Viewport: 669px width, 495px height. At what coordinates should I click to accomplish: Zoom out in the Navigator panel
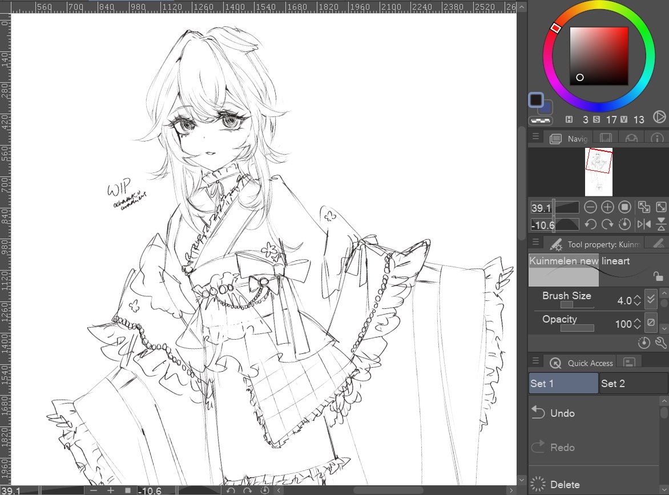pyautogui.click(x=590, y=207)
